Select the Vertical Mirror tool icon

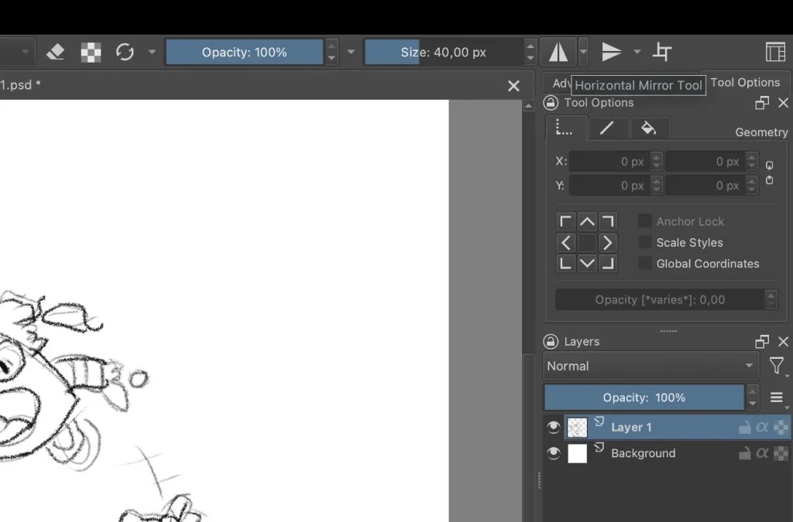pyautogui.click(x=611, y=51)
